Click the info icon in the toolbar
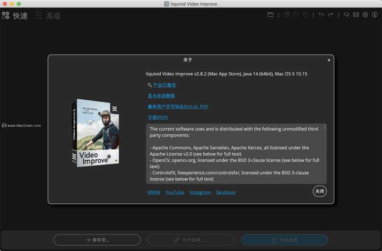The image size is (382, 251). pyautogui.click(x=375, y=15)
